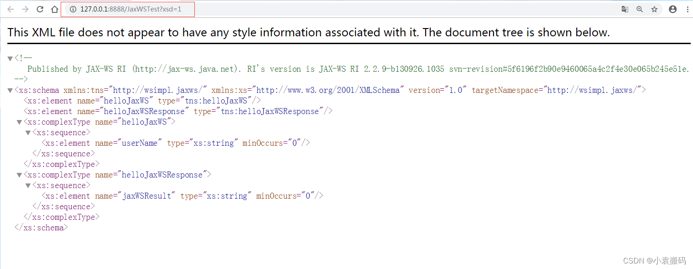
Task: Open the zoom magnifier icon
Action: [x=639, y=9]
